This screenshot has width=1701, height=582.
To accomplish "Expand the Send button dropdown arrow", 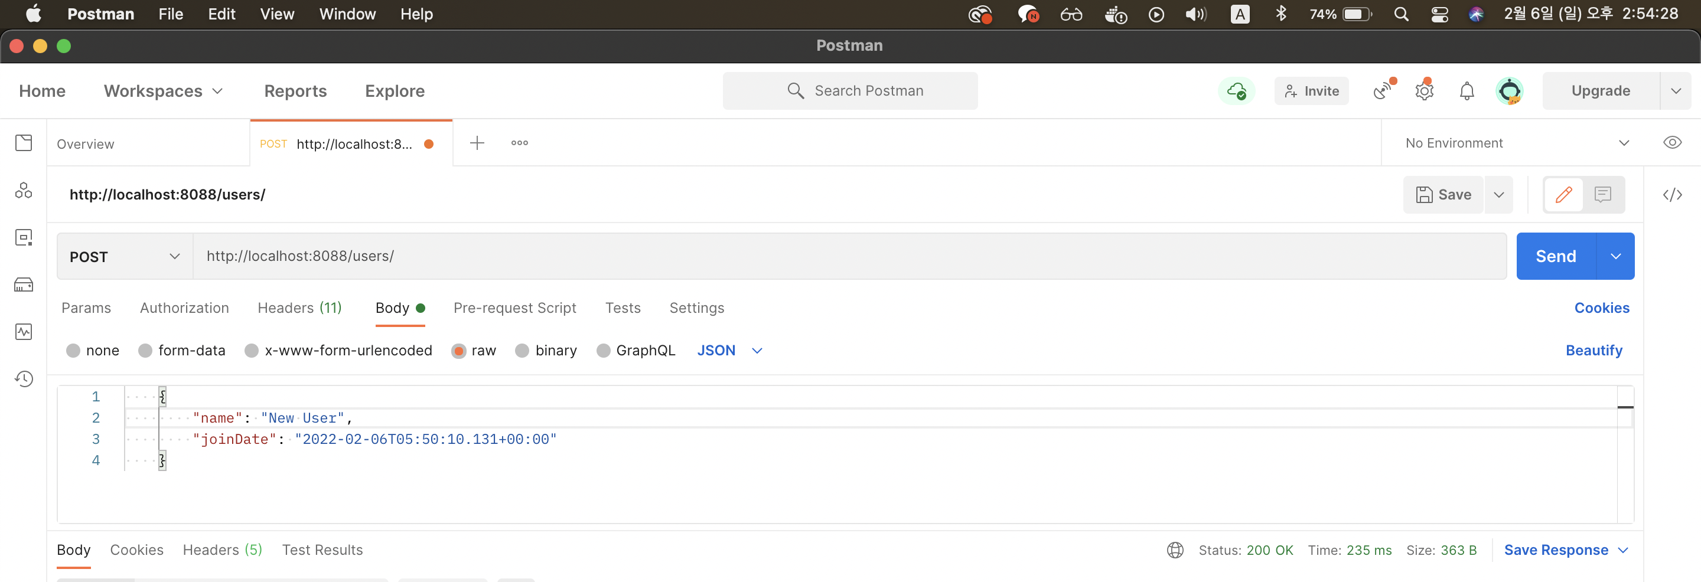I will coord(1615,256).
